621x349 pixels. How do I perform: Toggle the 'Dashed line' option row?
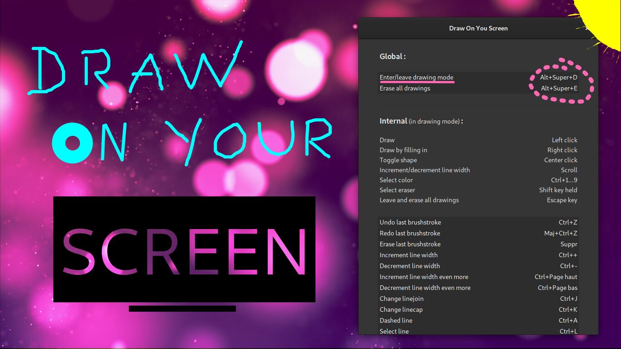click(x=396, y=320)
